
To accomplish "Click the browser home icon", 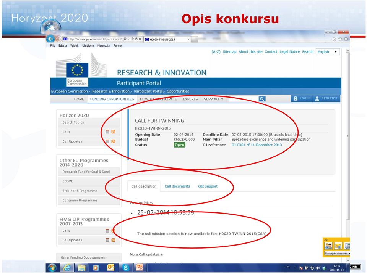I will click(334, 39).
